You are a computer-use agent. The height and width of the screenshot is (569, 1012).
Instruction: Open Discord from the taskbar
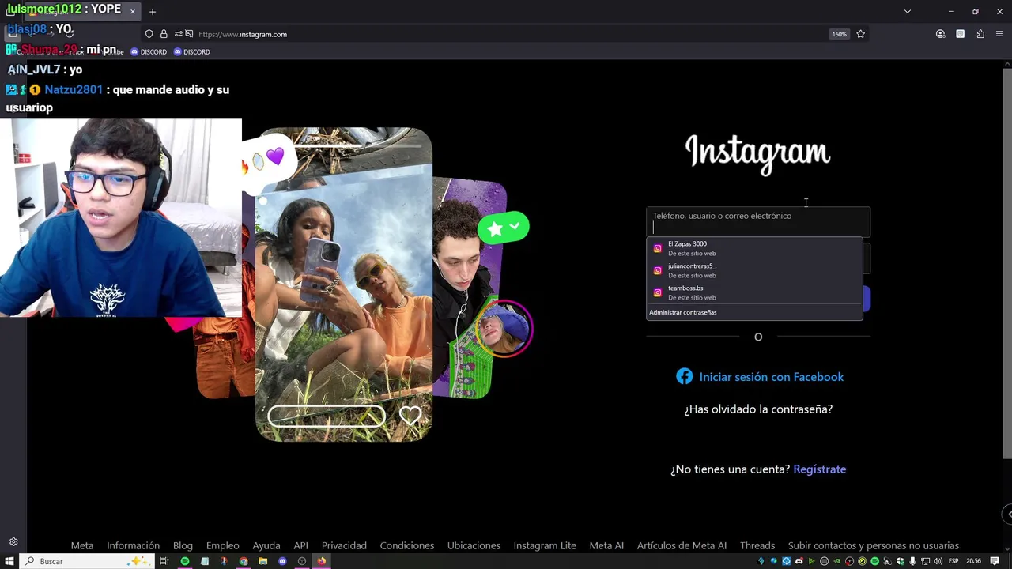pyautogui.click(x=282, y=561)
